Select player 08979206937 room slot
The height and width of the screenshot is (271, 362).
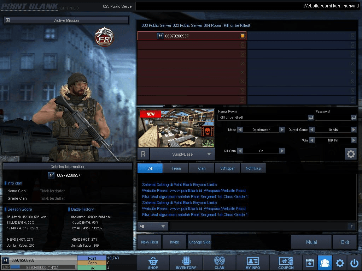coord(192,36)
